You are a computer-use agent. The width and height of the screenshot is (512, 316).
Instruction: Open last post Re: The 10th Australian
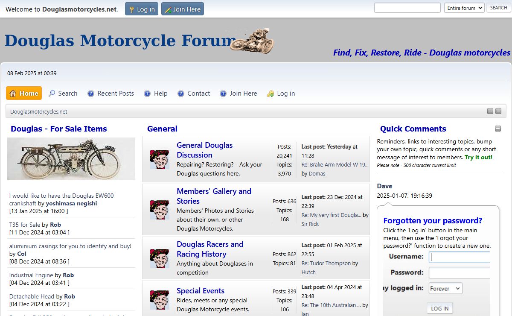(x=332, y=305)
